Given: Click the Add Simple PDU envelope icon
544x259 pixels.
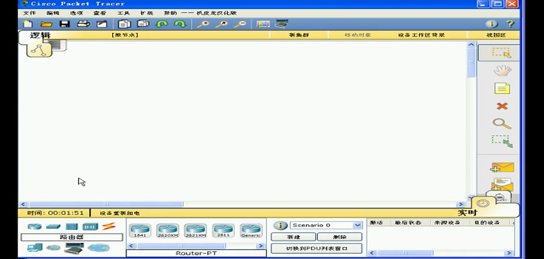Looking at the screenshot, I should point(501,167).
